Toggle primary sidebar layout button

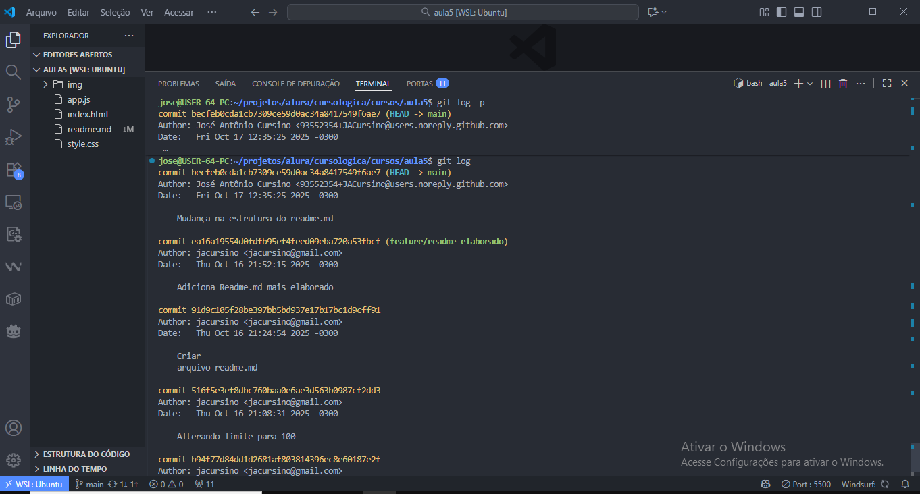click(x=782, y=12)
